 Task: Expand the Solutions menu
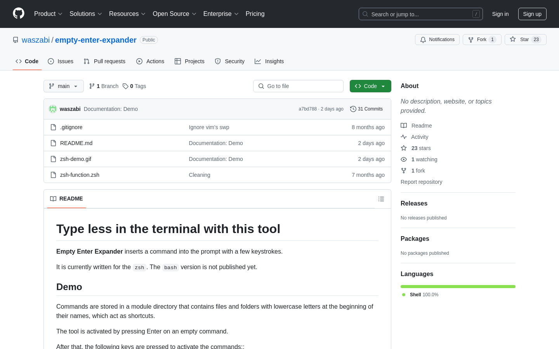click(86, 14)
